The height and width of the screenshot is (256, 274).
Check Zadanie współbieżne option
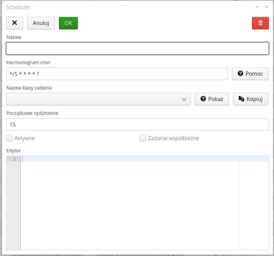pos(143,138)
